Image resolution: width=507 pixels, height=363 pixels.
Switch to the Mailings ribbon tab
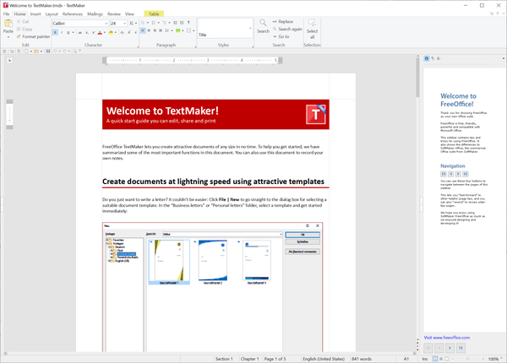point(95,14)
